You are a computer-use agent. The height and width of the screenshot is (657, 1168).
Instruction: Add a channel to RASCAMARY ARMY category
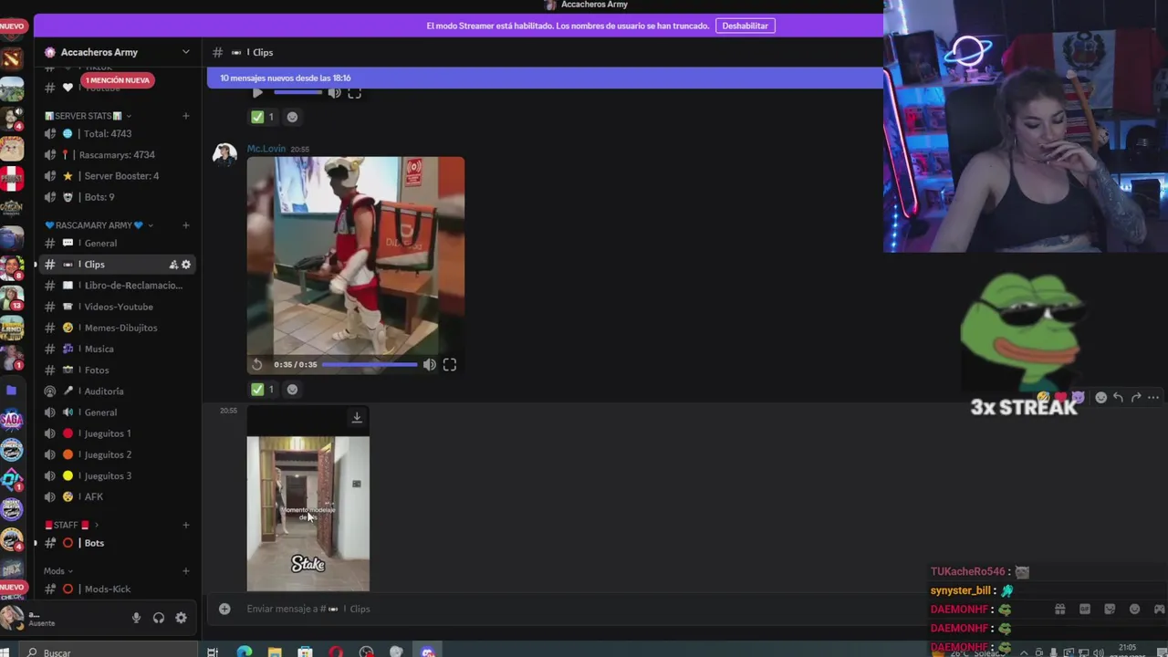[x=186, y=225]
